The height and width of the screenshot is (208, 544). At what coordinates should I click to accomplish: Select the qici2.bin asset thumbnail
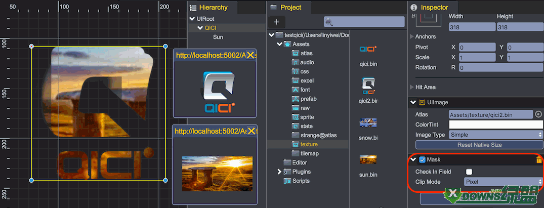click(x=368, y=86)
